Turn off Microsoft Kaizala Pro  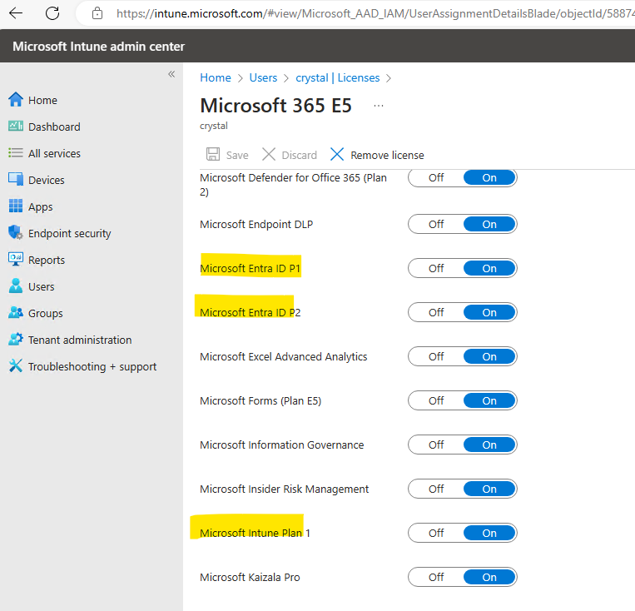click(x=436, y=578)
